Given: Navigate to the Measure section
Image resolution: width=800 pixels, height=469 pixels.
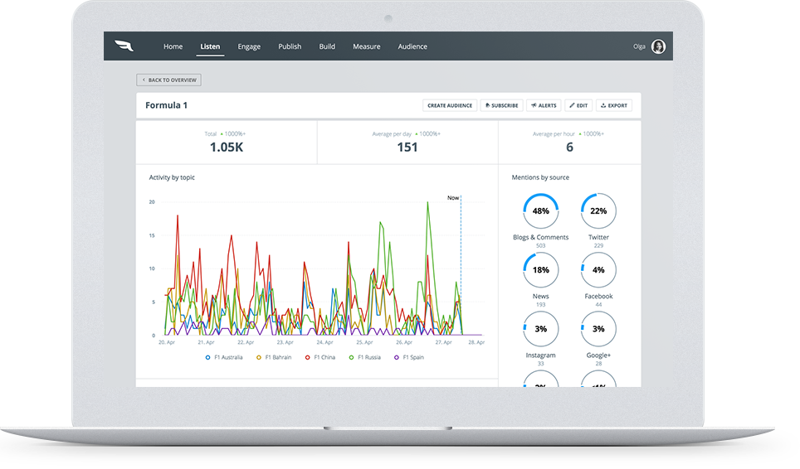Looking at the screenshot, I should [x=366, y=46].
